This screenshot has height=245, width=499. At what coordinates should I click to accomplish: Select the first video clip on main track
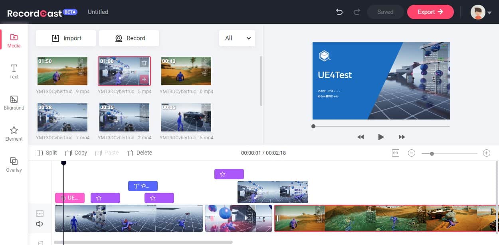[x=129, y=218]
